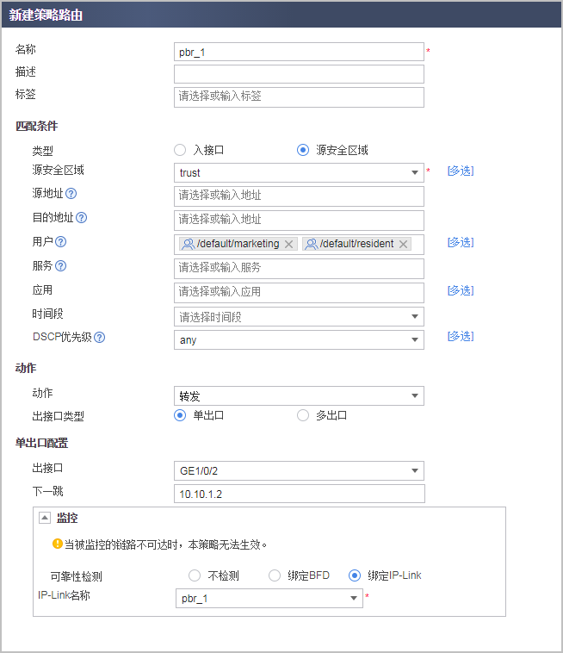Click 多选 link for DSCP优先级
Screen dimensions: 563x653
[461, 337]
